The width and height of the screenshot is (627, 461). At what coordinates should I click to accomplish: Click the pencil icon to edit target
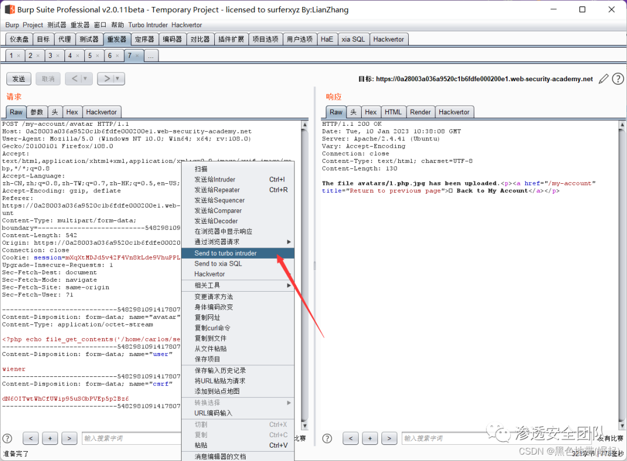pyautogui.click(x=603, y=79)
